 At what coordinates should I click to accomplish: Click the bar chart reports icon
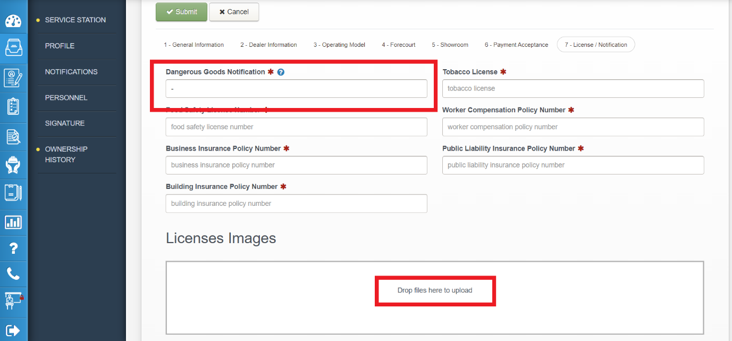coord(13,222)
